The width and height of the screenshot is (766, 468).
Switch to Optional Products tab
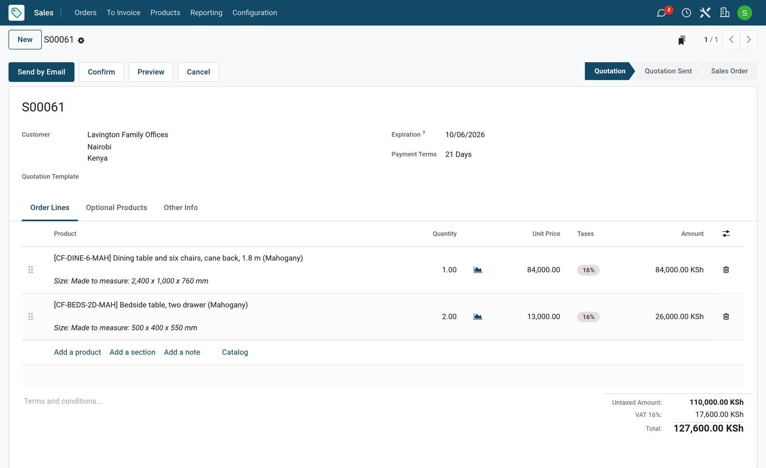116,207
